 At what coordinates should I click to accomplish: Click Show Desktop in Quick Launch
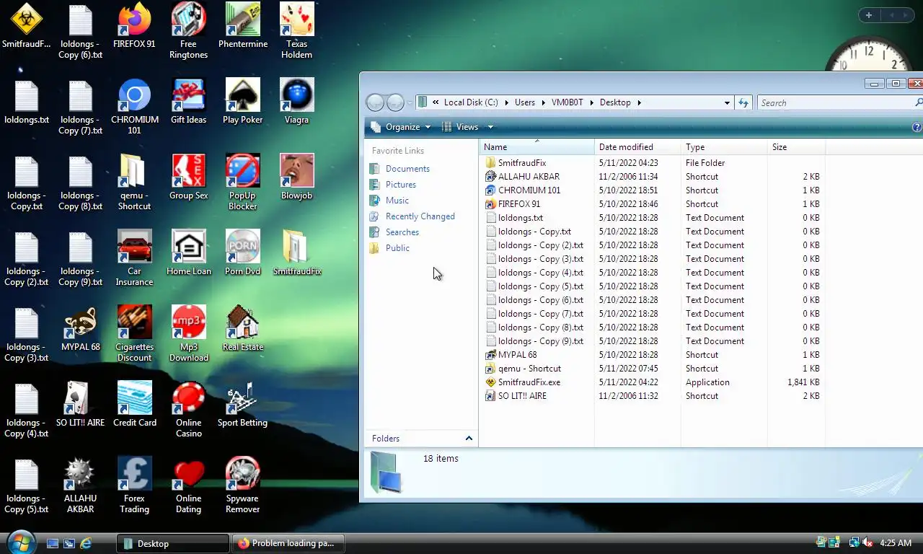pyautogui.click(x=53, y=543)
